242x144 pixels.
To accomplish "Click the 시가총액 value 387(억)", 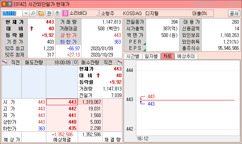I will tap(170, 28).
